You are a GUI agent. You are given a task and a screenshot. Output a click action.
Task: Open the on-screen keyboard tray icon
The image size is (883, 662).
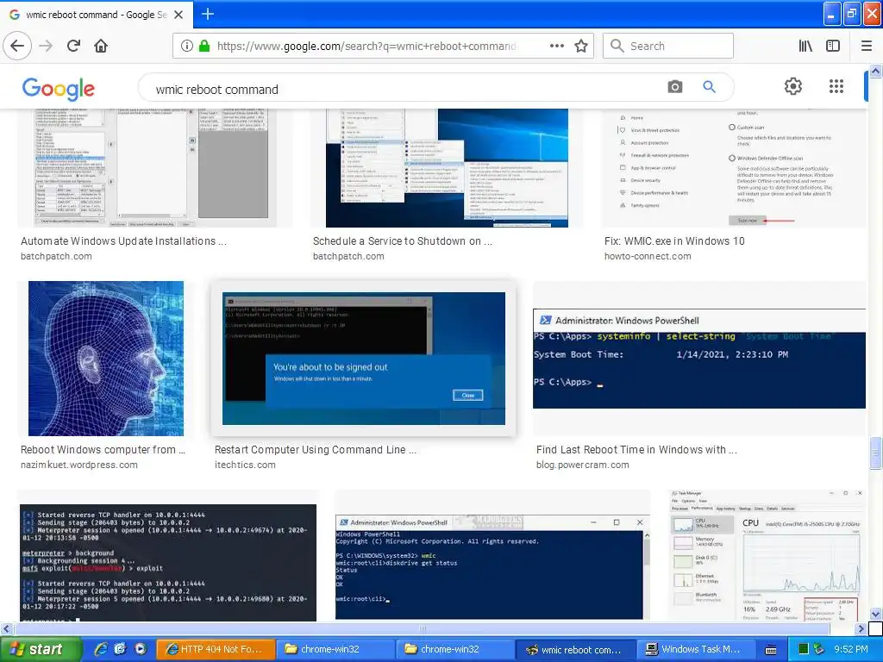tap(771, 650)
